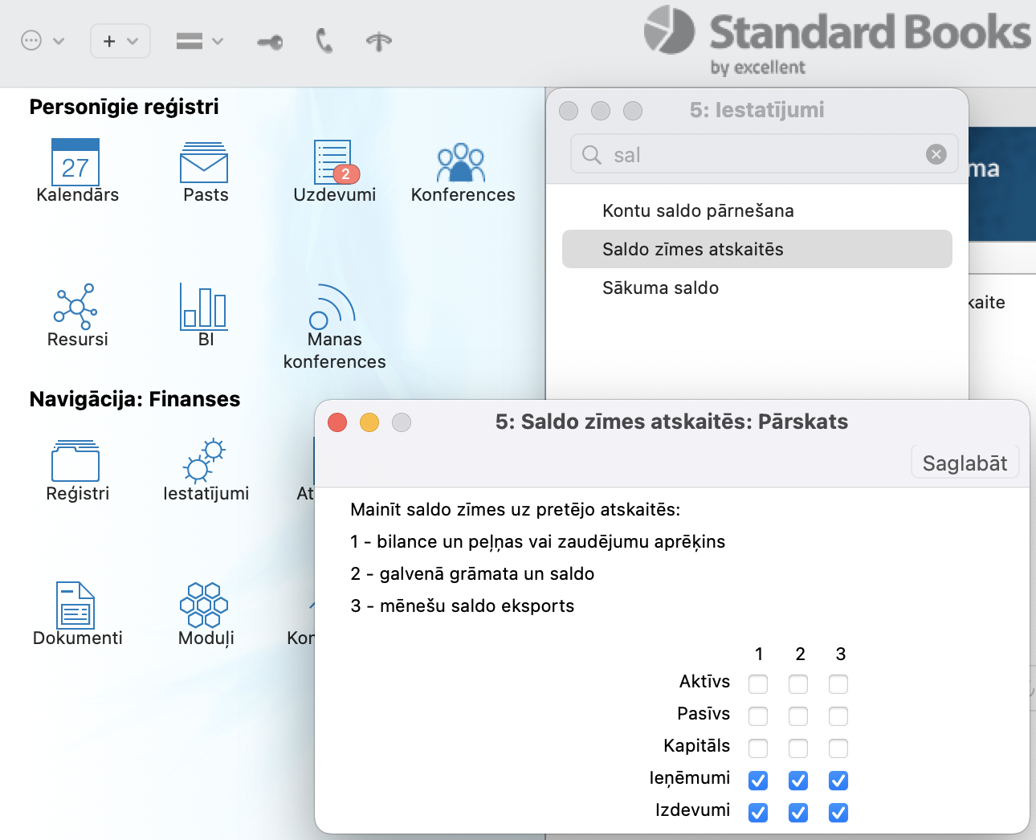Open the Dokumenti icon
The height and width of the screenshot is (840, 1036).
75,605
